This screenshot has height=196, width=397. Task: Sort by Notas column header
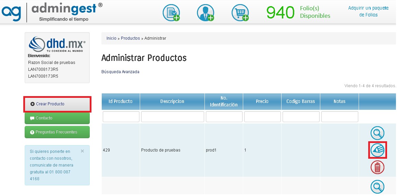point(339,101)
